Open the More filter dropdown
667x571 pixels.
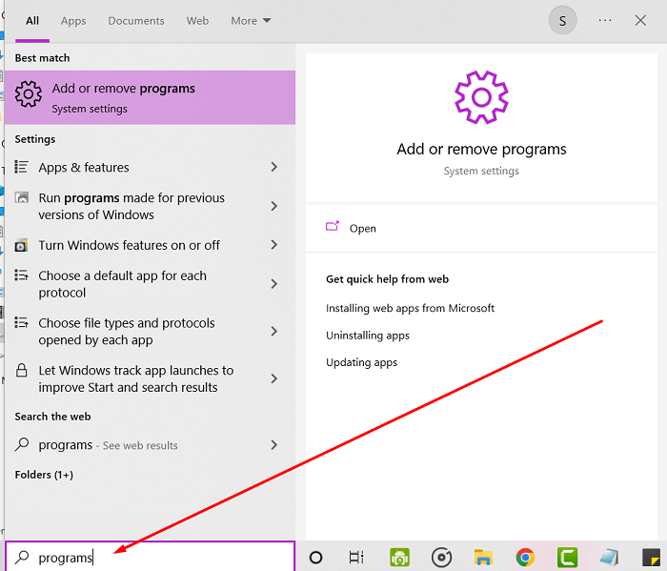(x=251, y=20)
